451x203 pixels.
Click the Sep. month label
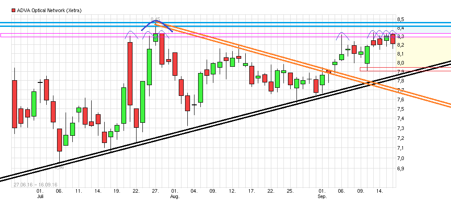point(322,196)
